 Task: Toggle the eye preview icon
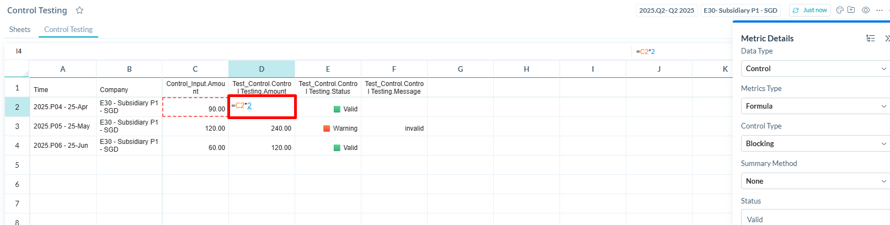tap(866, 10)
